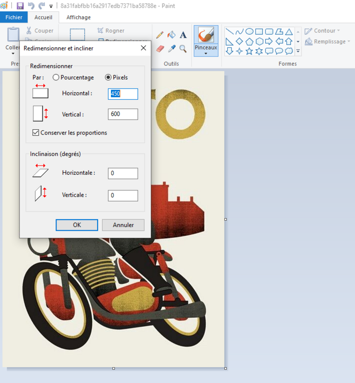Viewport: 355px width, 383px height.
Task: Choose the Right arrow shape
Action: tap(269, 41)
